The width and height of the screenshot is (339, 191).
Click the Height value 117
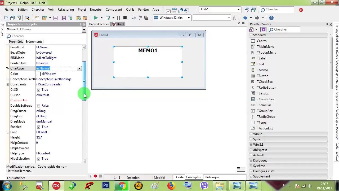coord(39,137)
